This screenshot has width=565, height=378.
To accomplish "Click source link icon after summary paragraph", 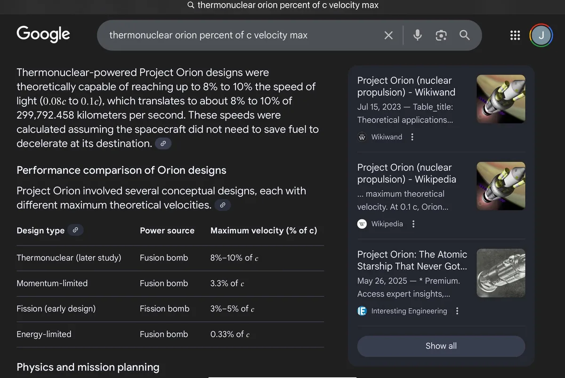I will pos(163,144).
